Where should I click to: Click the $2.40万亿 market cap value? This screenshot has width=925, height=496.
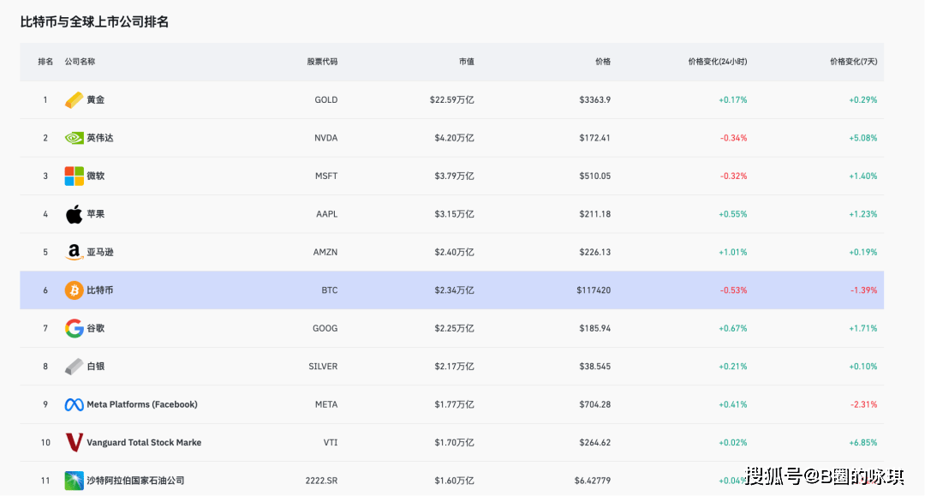click(x=454, y=252)
